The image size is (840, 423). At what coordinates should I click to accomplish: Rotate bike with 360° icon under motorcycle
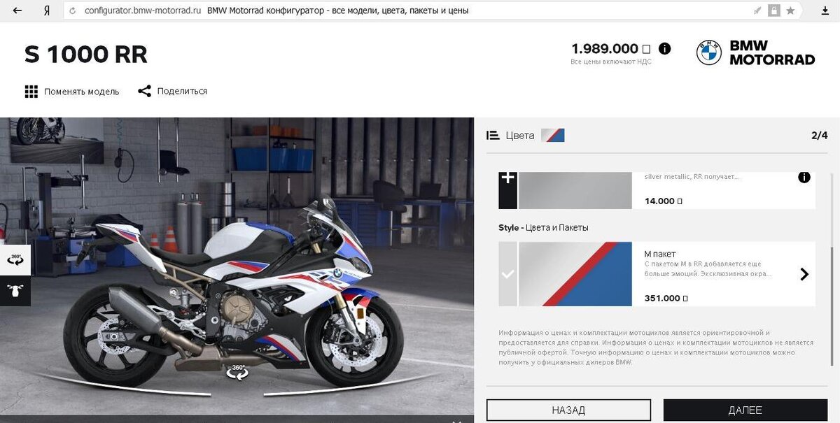click(238, 371)
